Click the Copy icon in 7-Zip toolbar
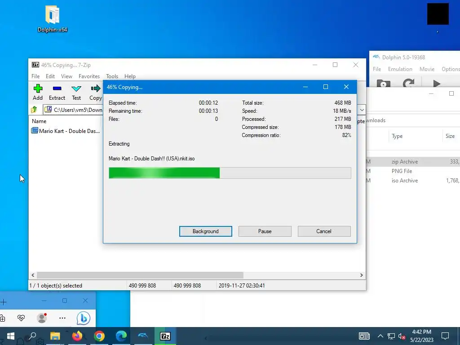This screenshot has height=345, width=460. point(96,88)
